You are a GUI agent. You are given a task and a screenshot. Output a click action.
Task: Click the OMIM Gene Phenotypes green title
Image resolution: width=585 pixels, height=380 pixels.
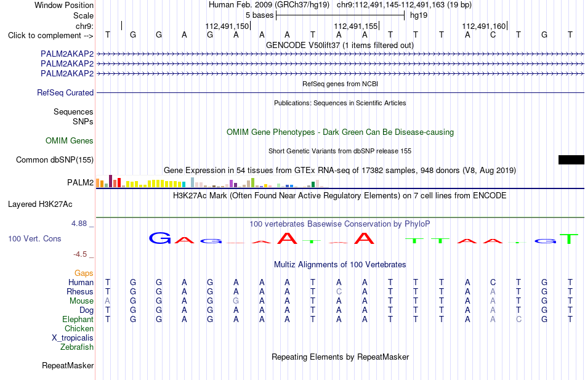pos(341,132)
